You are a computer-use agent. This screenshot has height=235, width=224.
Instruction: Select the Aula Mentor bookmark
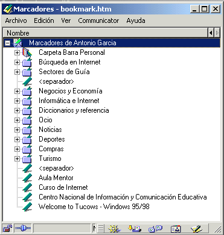pyautogui.click(x=56, y=178)
